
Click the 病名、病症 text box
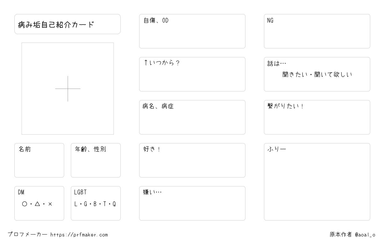[192, 117]
